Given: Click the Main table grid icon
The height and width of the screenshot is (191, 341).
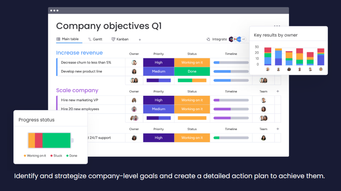Looking at the screenshot, I should [58, 39].
